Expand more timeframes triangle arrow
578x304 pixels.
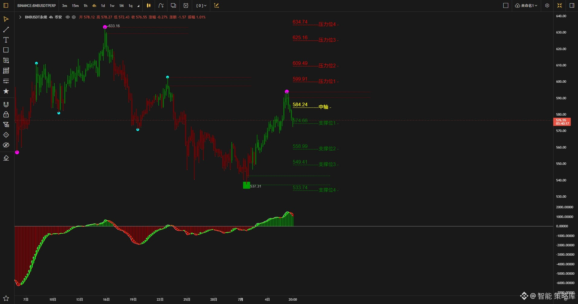pyautogui.click(x=138, y=6)
